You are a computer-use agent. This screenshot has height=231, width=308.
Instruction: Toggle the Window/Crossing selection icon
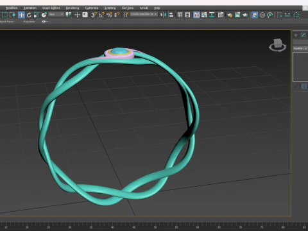point(12,15)
